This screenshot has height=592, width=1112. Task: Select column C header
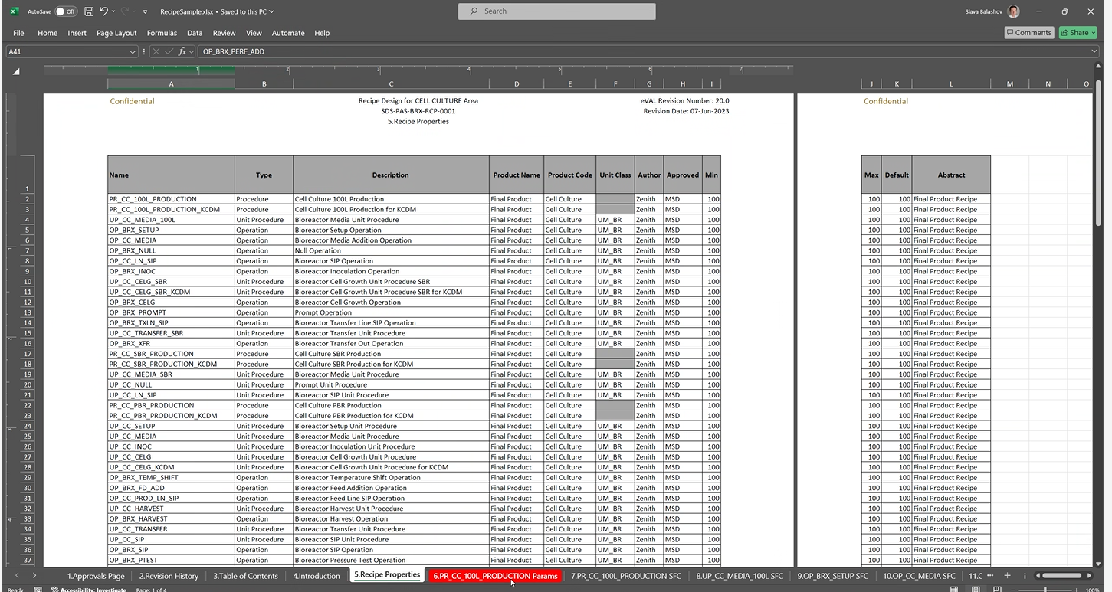pyautogui.click(x=391, y=83)
